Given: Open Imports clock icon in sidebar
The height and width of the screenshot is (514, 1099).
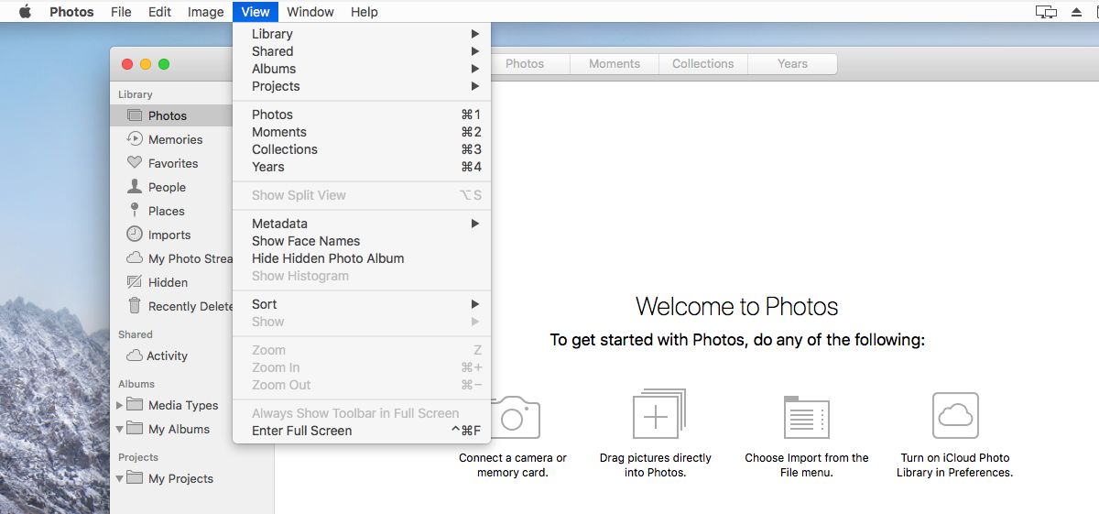Looking at the screenshot, I should [135, 235].
